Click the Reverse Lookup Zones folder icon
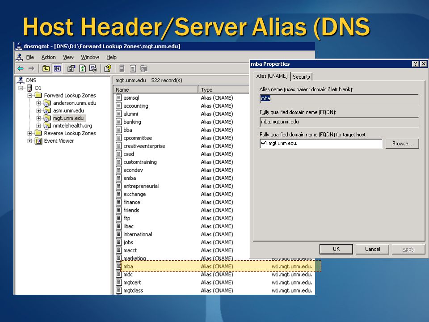 38,133
